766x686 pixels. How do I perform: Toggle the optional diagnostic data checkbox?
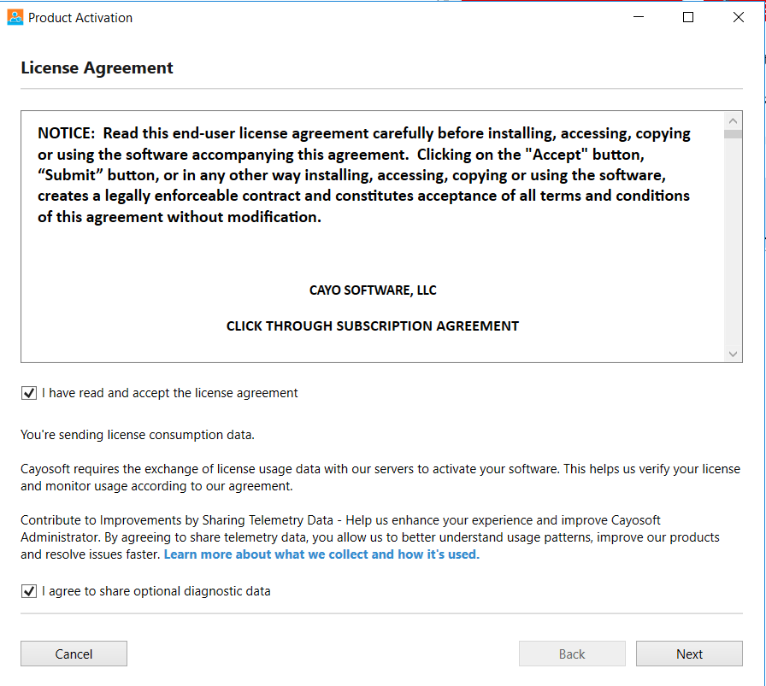click(x=29, y=591)
